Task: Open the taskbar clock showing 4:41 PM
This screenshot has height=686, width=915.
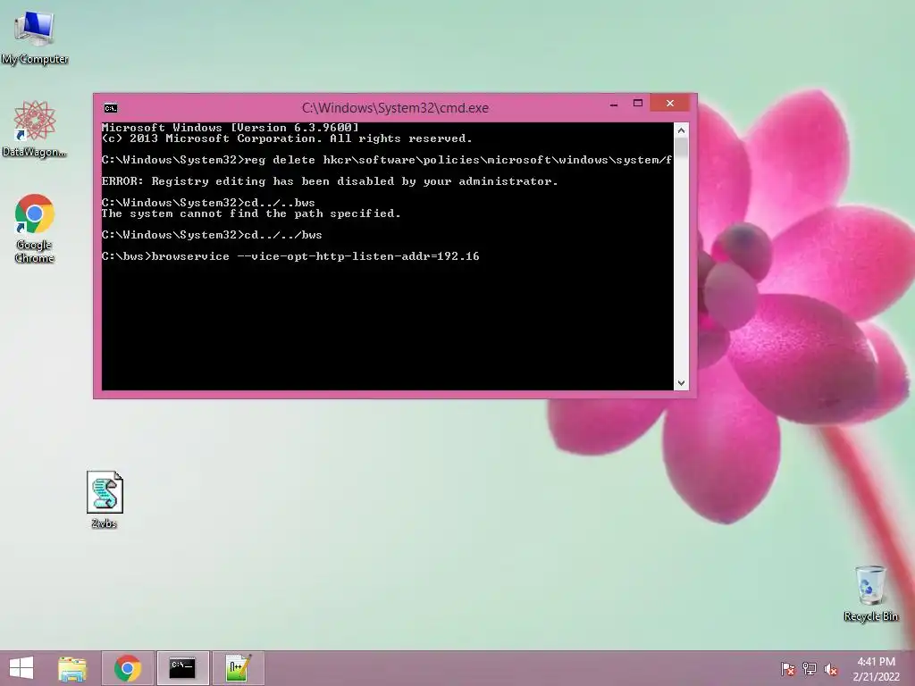Action: coord(876,669)
